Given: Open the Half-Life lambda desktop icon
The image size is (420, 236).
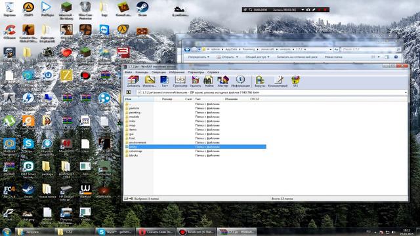Looking at the screenshot, I should coord(123,29).
